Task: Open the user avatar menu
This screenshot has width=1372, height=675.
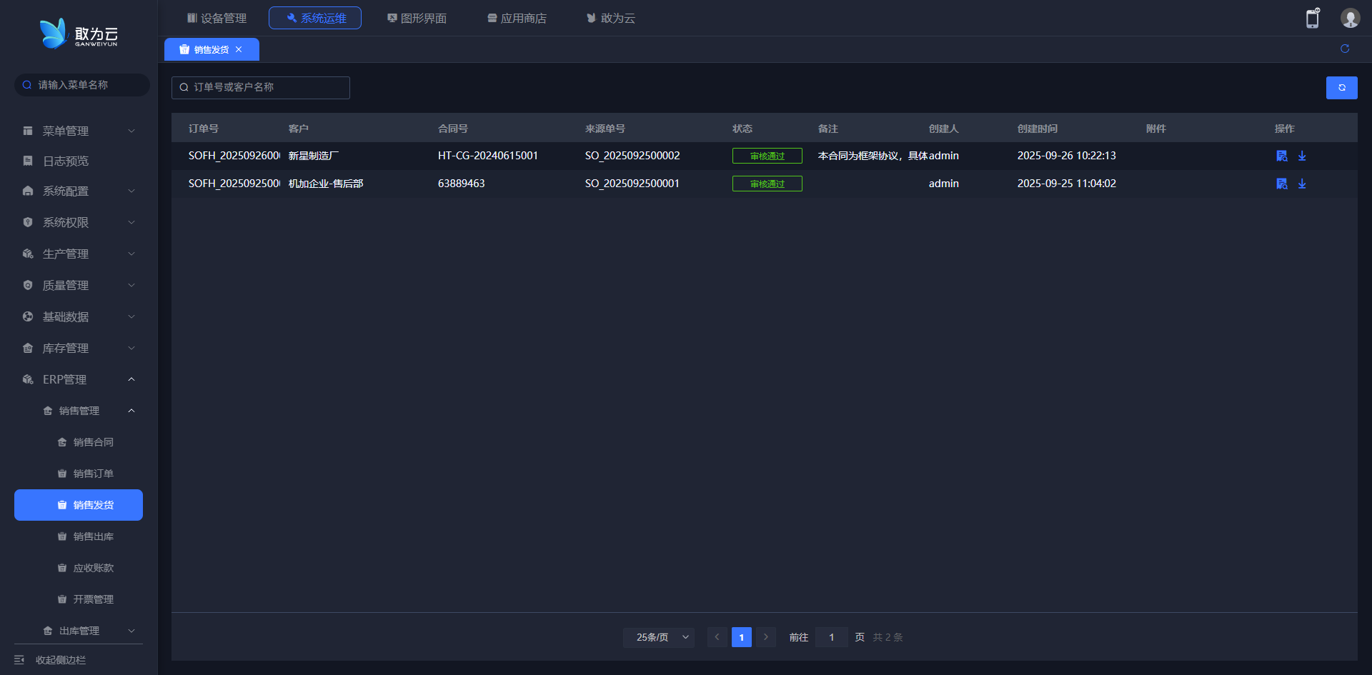Action: pyautogui.click(x=1350, y=18)
